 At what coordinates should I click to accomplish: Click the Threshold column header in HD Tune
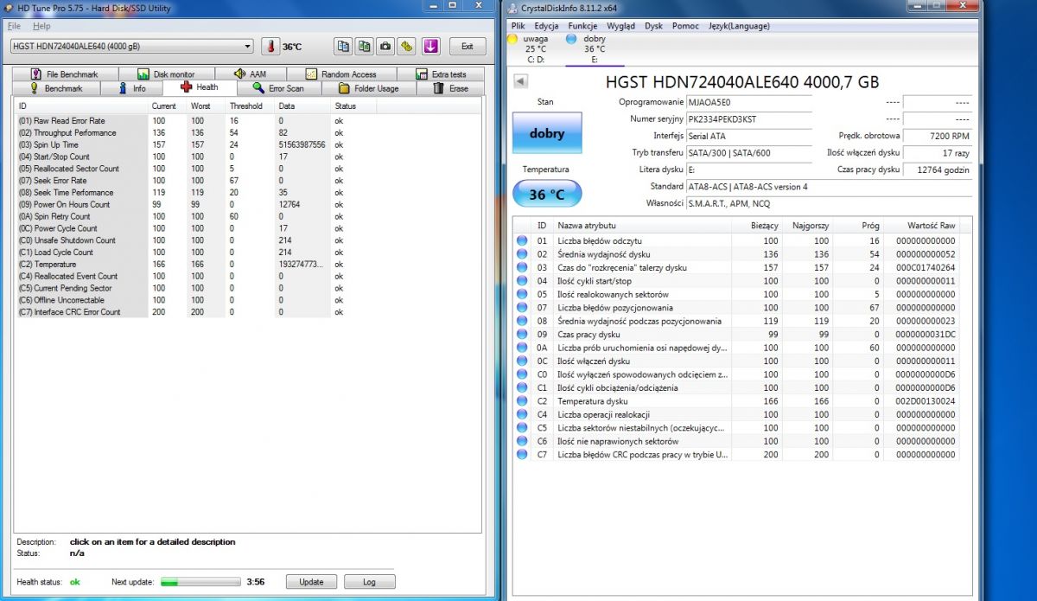(251, 106)
